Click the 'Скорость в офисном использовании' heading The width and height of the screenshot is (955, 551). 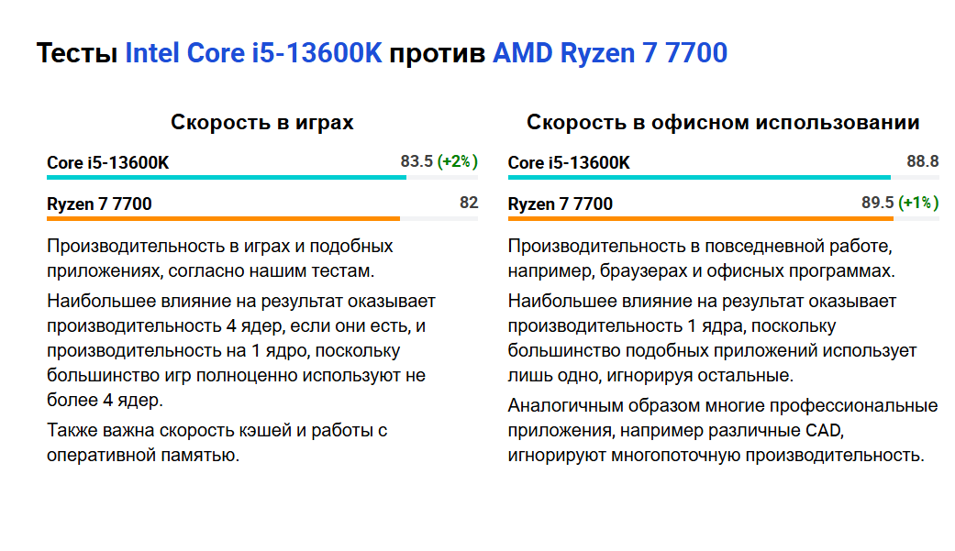(723, 122)
